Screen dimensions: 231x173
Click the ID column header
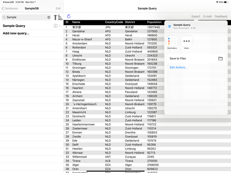click(67, 22)
